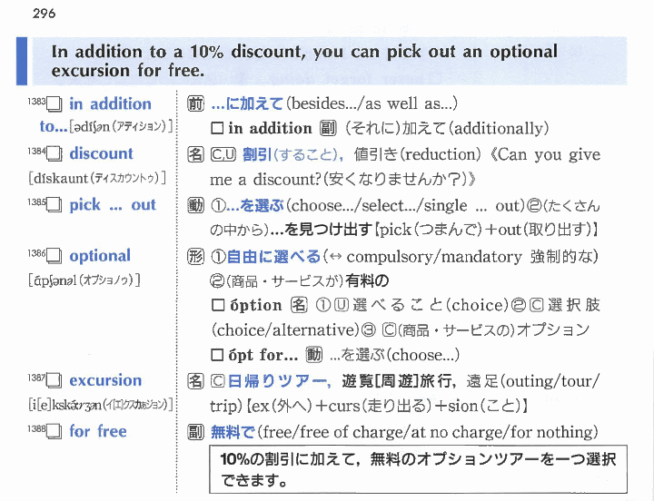This screenshot has height=501, width=654.
Task: Click the 前 preposition icon beside in addition to
Action: (x=195, y=103)
